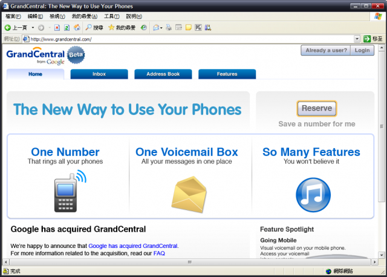The image size is (387, 277).
Task: Click the So Many Features heading
Action: tap(311, 152)
